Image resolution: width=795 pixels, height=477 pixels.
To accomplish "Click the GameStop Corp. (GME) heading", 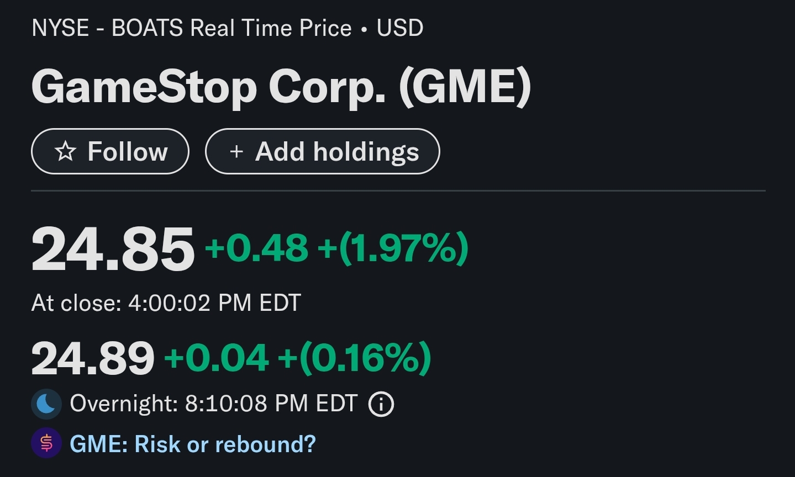I will pyautogui.click(x=281, y=87).
